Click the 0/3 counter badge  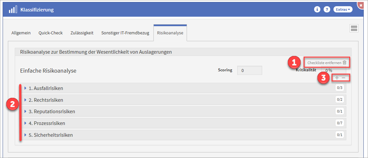[x=340, y=88]
